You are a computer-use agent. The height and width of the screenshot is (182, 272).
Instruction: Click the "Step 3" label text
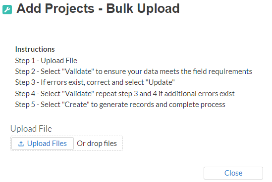(25, 82)
